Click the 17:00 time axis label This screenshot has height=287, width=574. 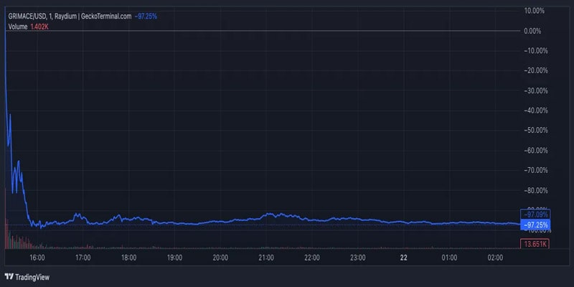point(83,258)
